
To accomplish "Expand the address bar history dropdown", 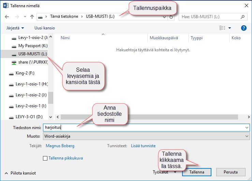I will click(x=164, y=17).
